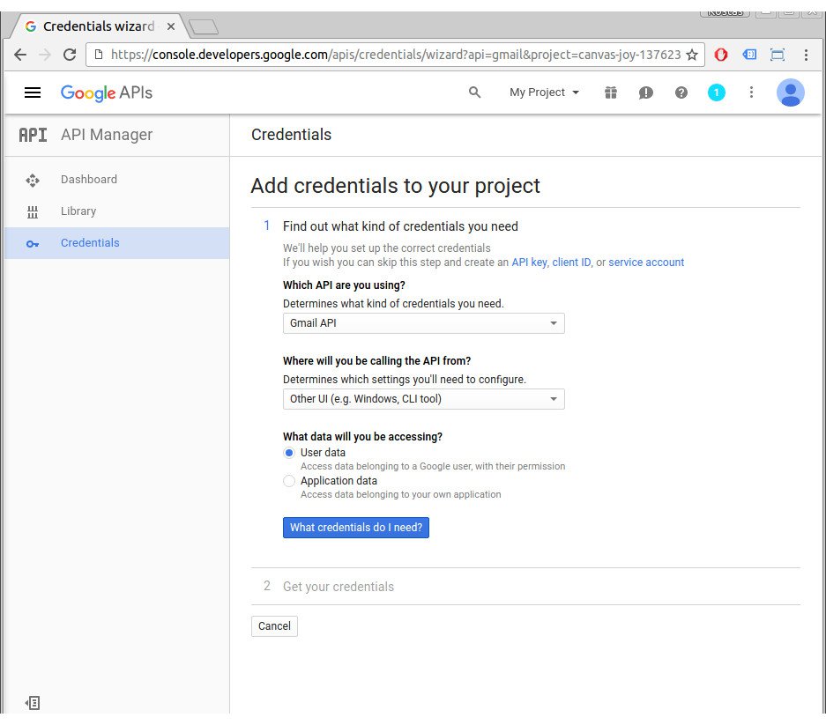Viewport: 826px width, 725px height.
Task: Switch to the Credentials wizard tab
Action: click(99, 26)
